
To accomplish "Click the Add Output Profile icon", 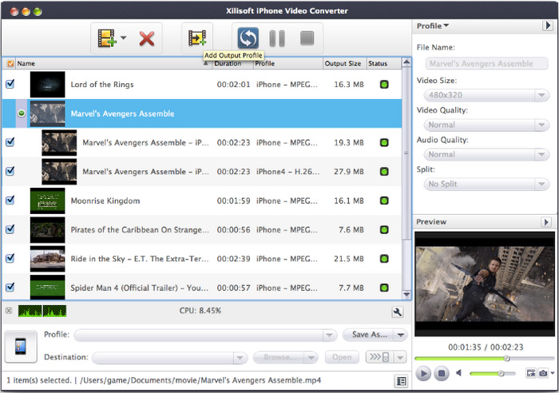I will (x=196, y=38).
